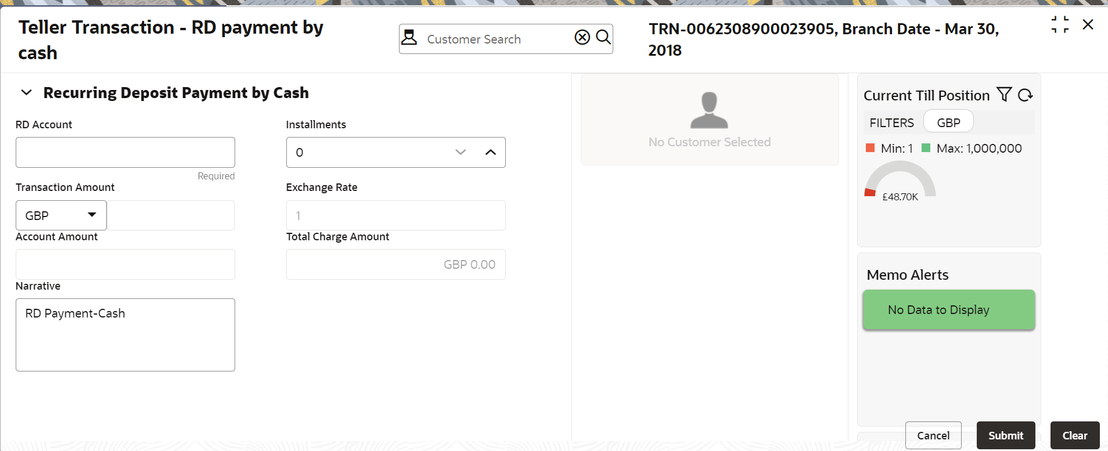Select the GBP filter chip in Till Position

pyautogui.click(x=948, y=122)
